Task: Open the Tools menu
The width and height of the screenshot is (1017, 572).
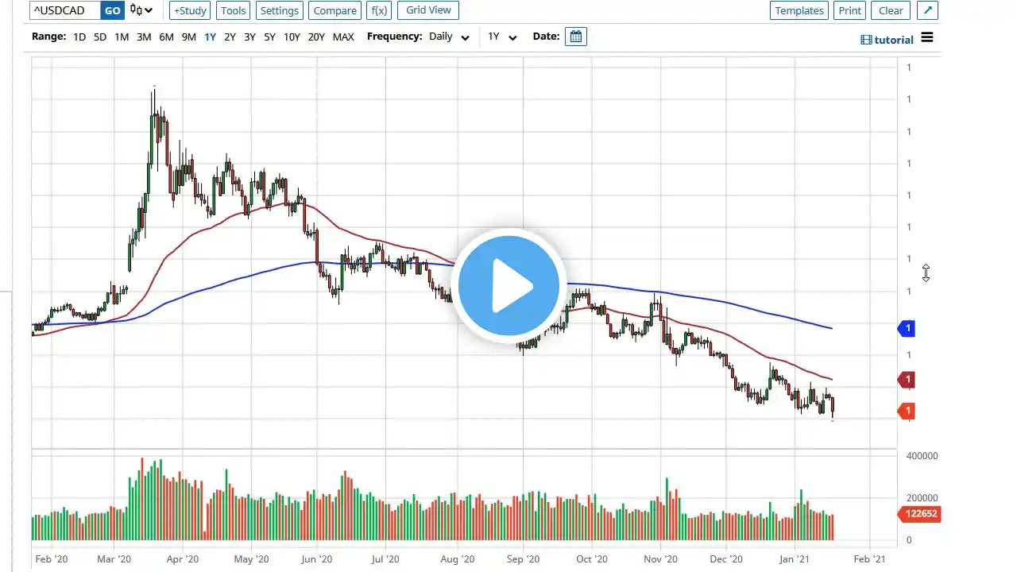Action: click(x=233, y=10)
